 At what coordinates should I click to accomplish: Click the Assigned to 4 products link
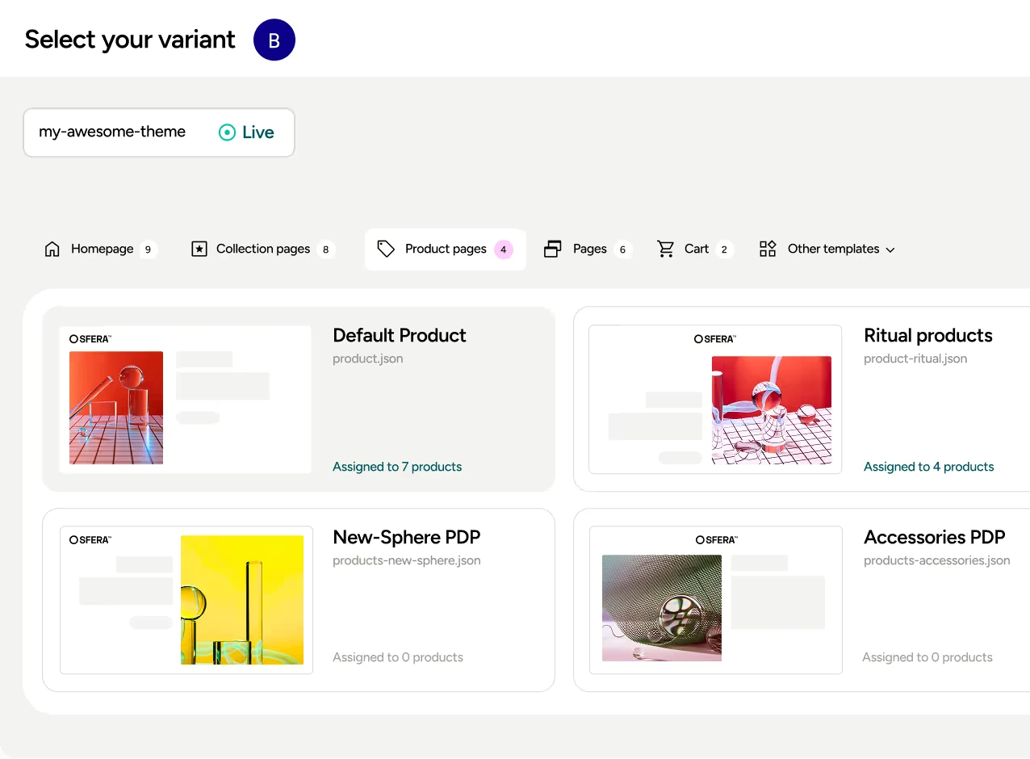(929, 467)
